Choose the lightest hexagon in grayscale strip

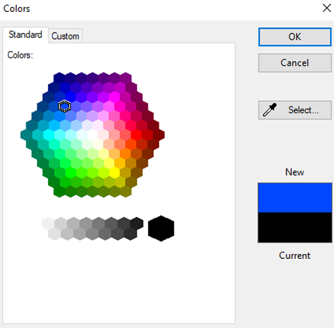pos(48,223)
